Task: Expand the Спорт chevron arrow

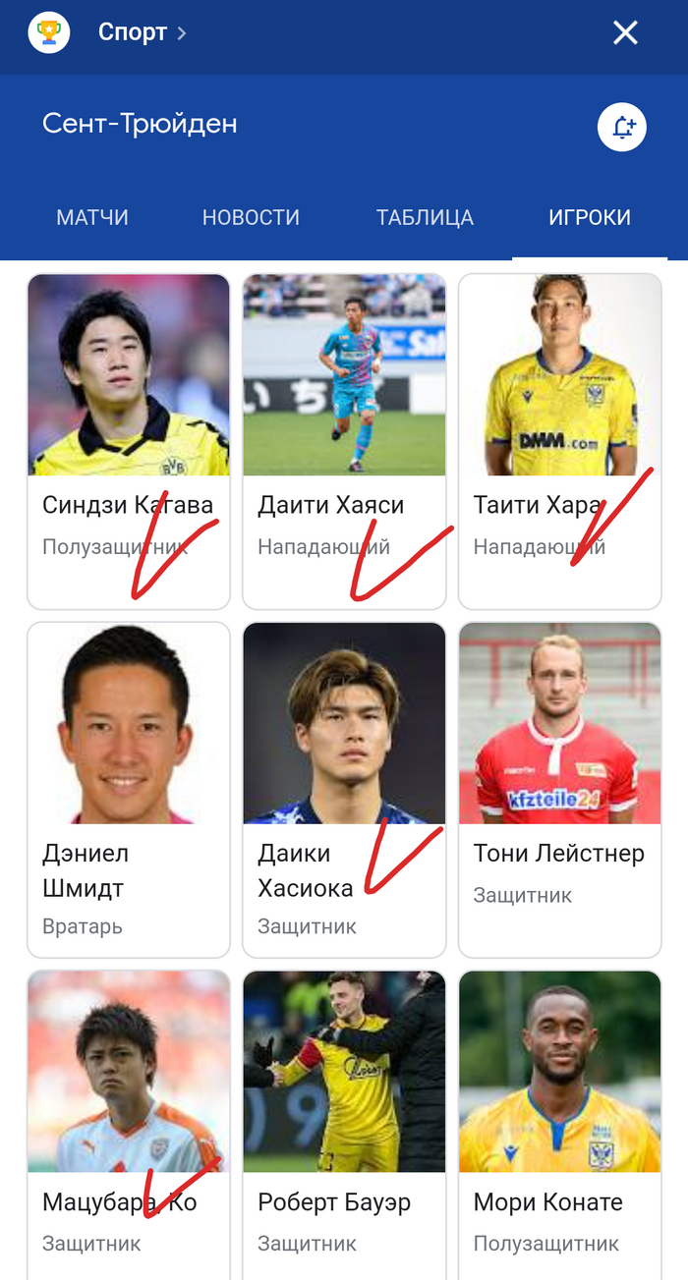Action: (x=182, y=33)
